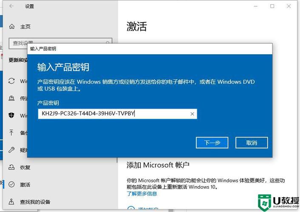Open Find my device (查找我的设备)
The image size is (300, 212).
[x=35, y=202]
